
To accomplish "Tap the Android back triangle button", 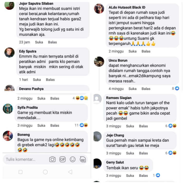I will click(x=70, y=172).
